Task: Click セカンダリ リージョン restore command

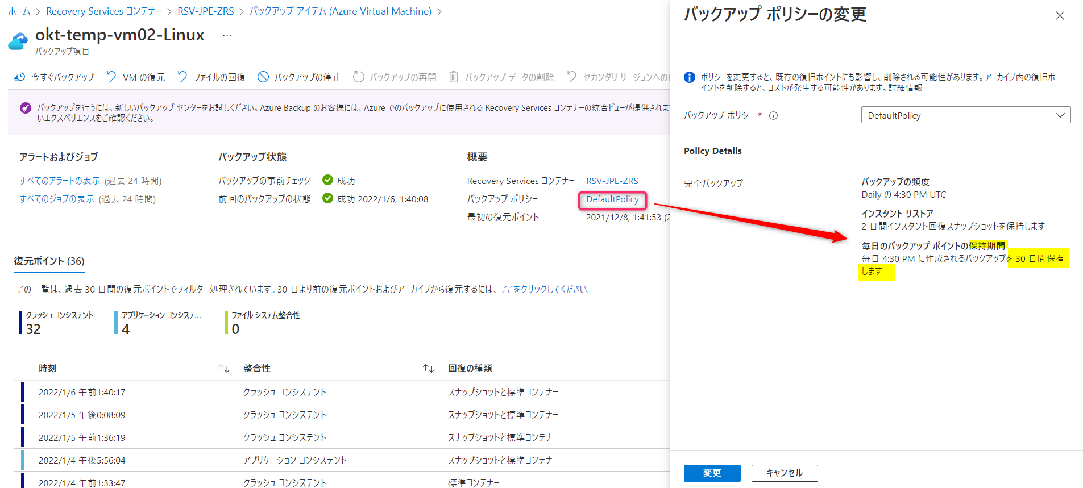Action: [x=618, y=77]
